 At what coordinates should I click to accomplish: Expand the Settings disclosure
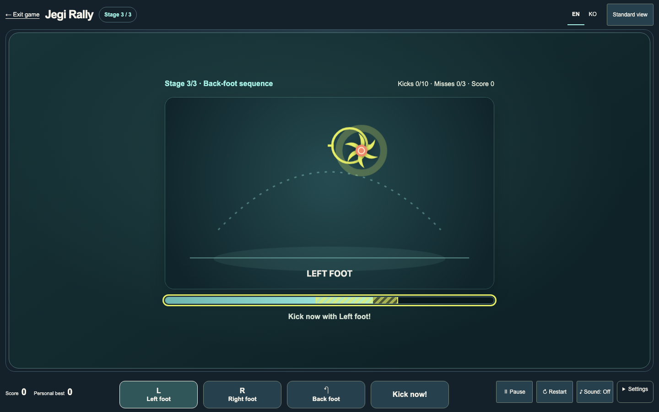635,392
